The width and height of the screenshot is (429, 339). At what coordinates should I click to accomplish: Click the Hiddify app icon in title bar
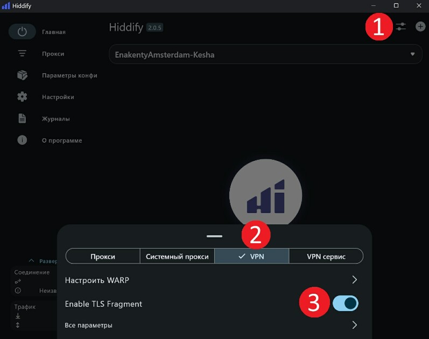click(x=6, y=6)
